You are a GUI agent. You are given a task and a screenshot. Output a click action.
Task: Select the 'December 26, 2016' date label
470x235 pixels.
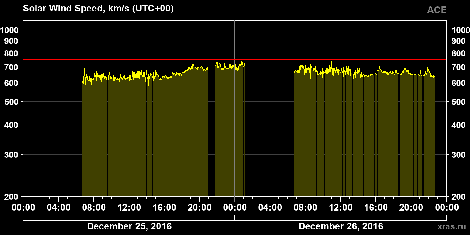[341, 226]
